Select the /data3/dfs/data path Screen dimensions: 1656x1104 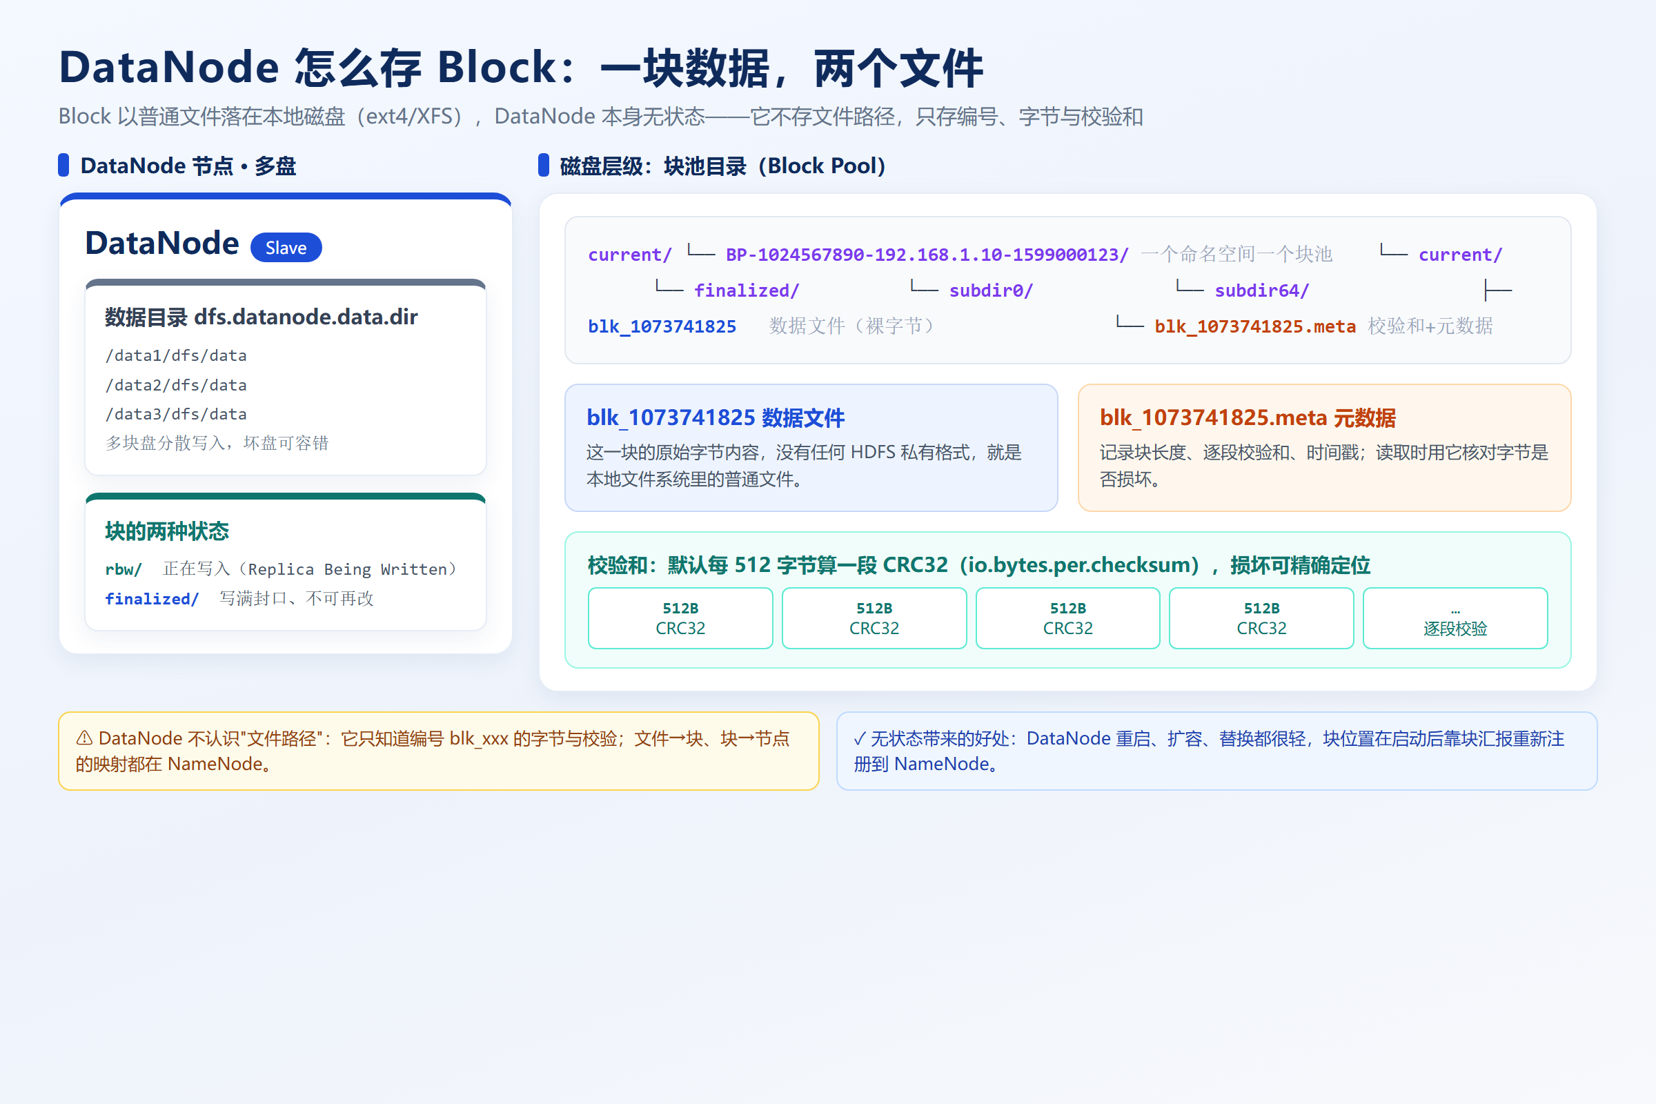(176, 414)
